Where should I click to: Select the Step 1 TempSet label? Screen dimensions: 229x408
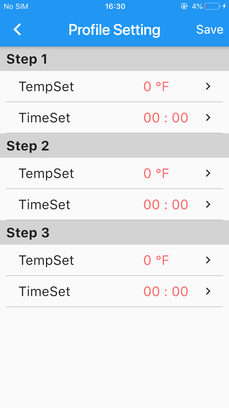pos(46,87)
